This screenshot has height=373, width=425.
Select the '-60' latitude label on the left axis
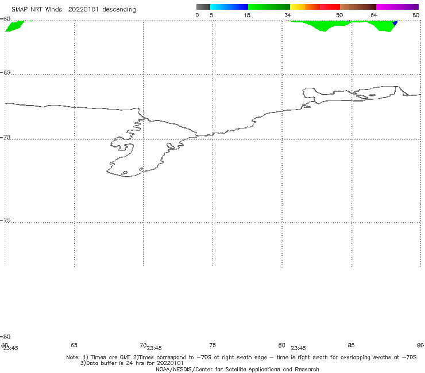pyautogui.click(x=5, y=19)
